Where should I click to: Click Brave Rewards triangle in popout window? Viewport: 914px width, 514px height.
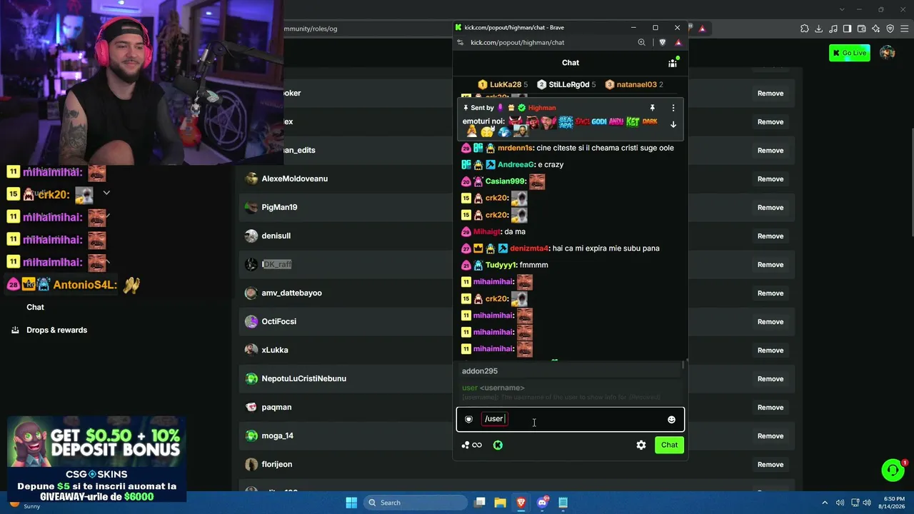pyautogui.click(x=678, y=42)
